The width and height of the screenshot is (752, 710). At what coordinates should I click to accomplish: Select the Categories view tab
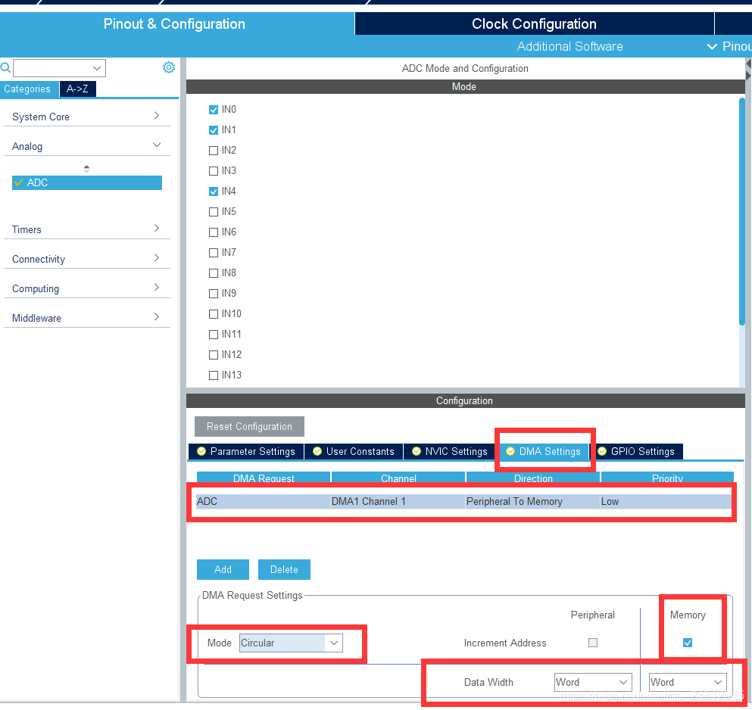(x=29, y=89)
